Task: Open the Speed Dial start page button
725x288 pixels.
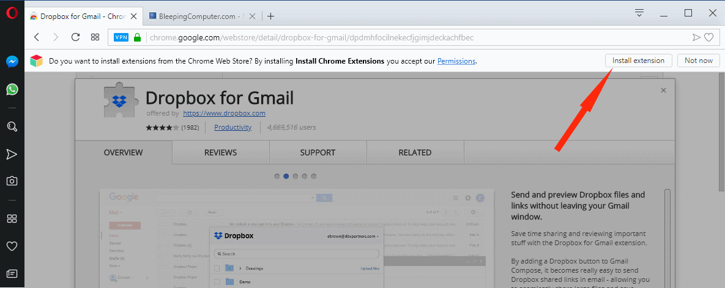Action: 95,37
